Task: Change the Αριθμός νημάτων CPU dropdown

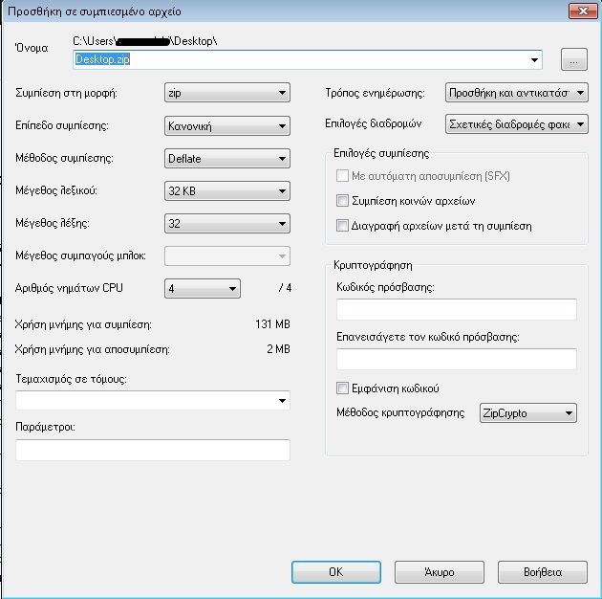Action: point(202,289)
